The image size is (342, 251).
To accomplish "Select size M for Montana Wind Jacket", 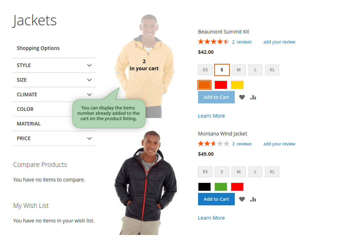I will pyautogui.click(x=239, y=172).
